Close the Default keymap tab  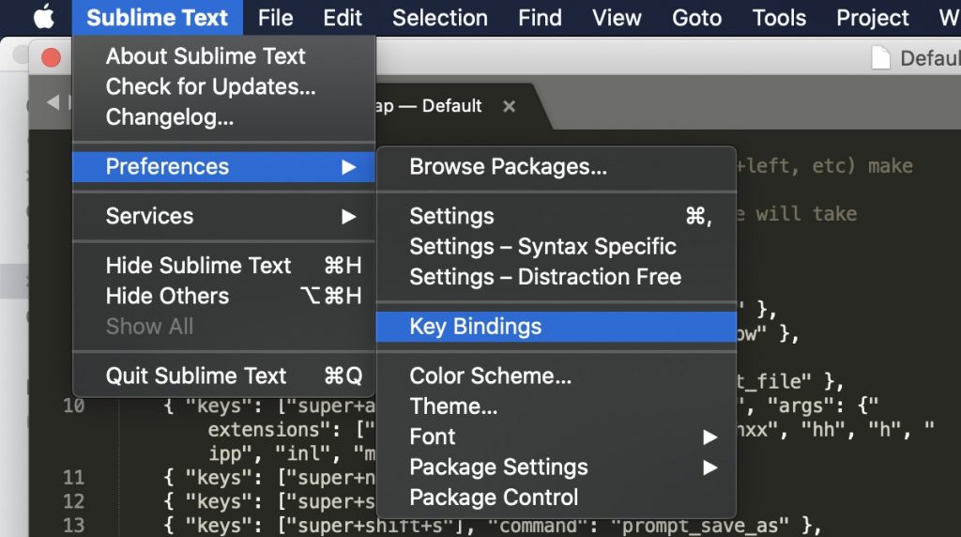[509, 107]
